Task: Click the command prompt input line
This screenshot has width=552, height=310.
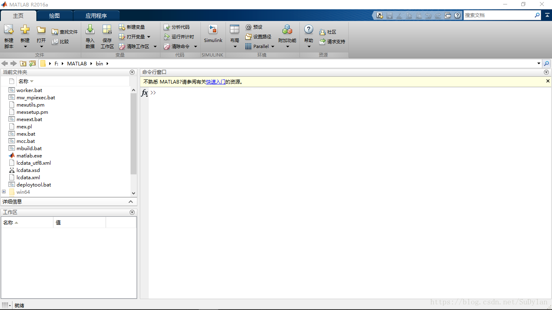Action: click(x=349, y=93)
